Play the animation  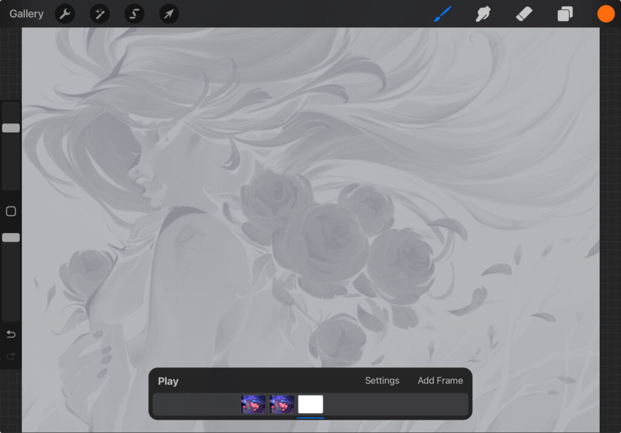168,381
